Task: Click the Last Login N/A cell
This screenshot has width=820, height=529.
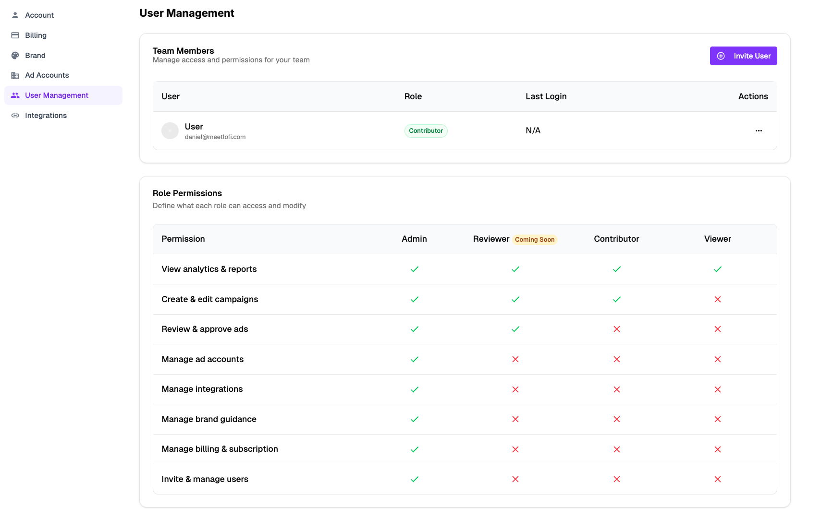Action: point(533,130)
